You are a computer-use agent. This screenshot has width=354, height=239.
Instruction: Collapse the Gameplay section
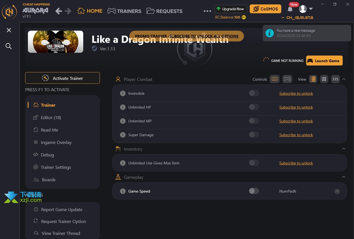coord(344,177)
